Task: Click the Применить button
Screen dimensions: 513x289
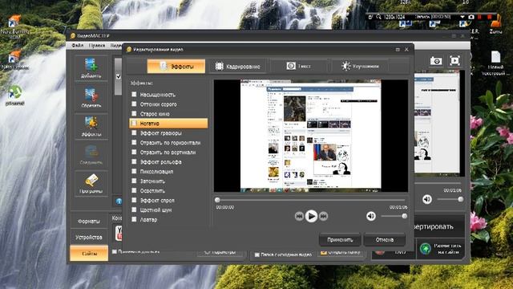Action: click(x=340, y=240)
